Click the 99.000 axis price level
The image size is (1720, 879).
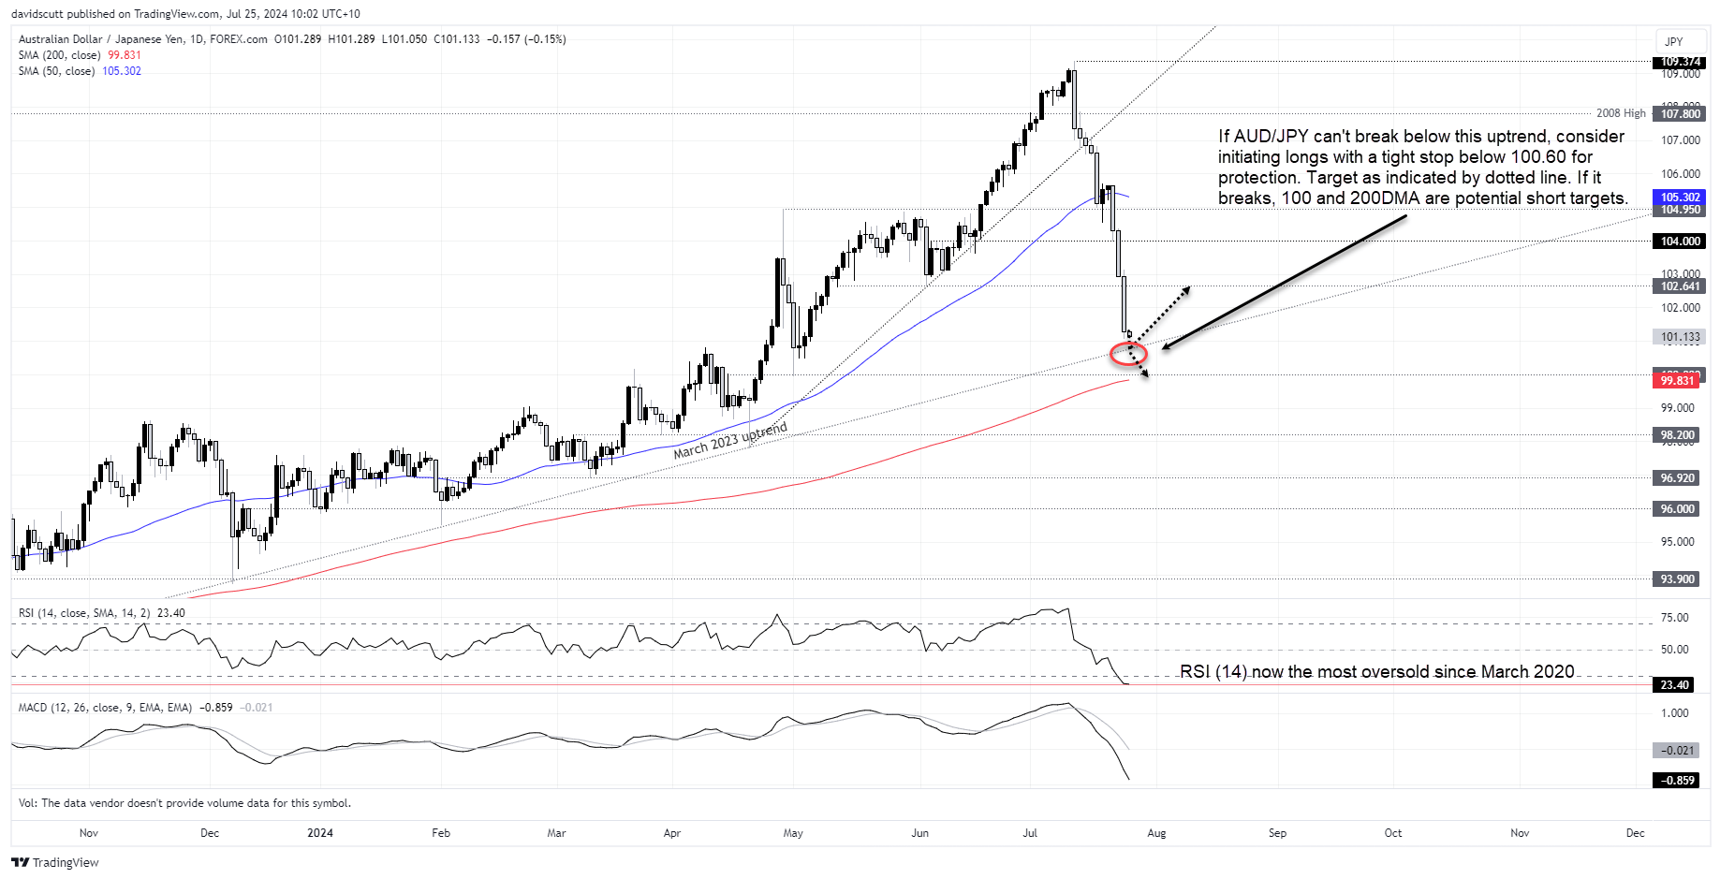point(1677,408)
